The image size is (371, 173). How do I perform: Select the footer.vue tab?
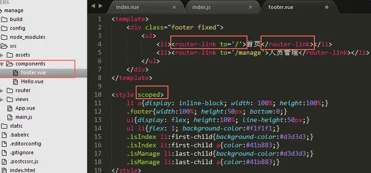coord(281,7)
